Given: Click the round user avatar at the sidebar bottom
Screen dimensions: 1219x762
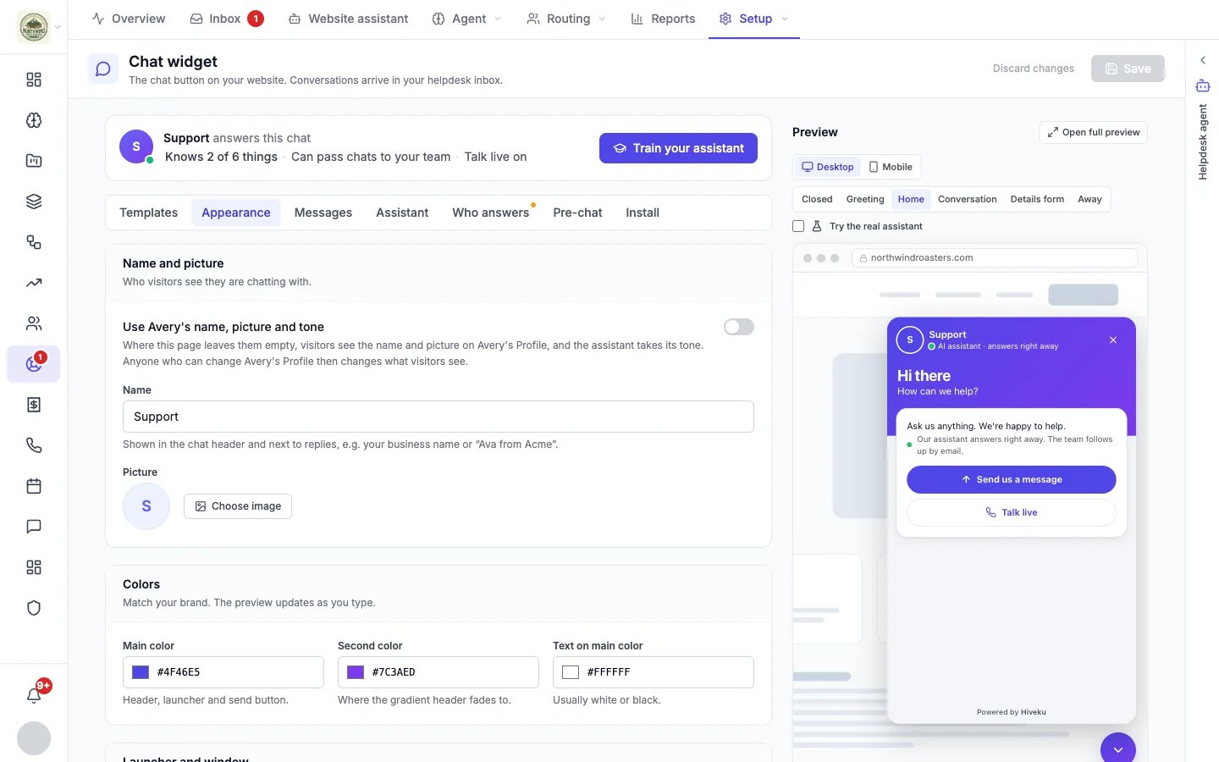Looking at the screenshot, I should [34, 738].
